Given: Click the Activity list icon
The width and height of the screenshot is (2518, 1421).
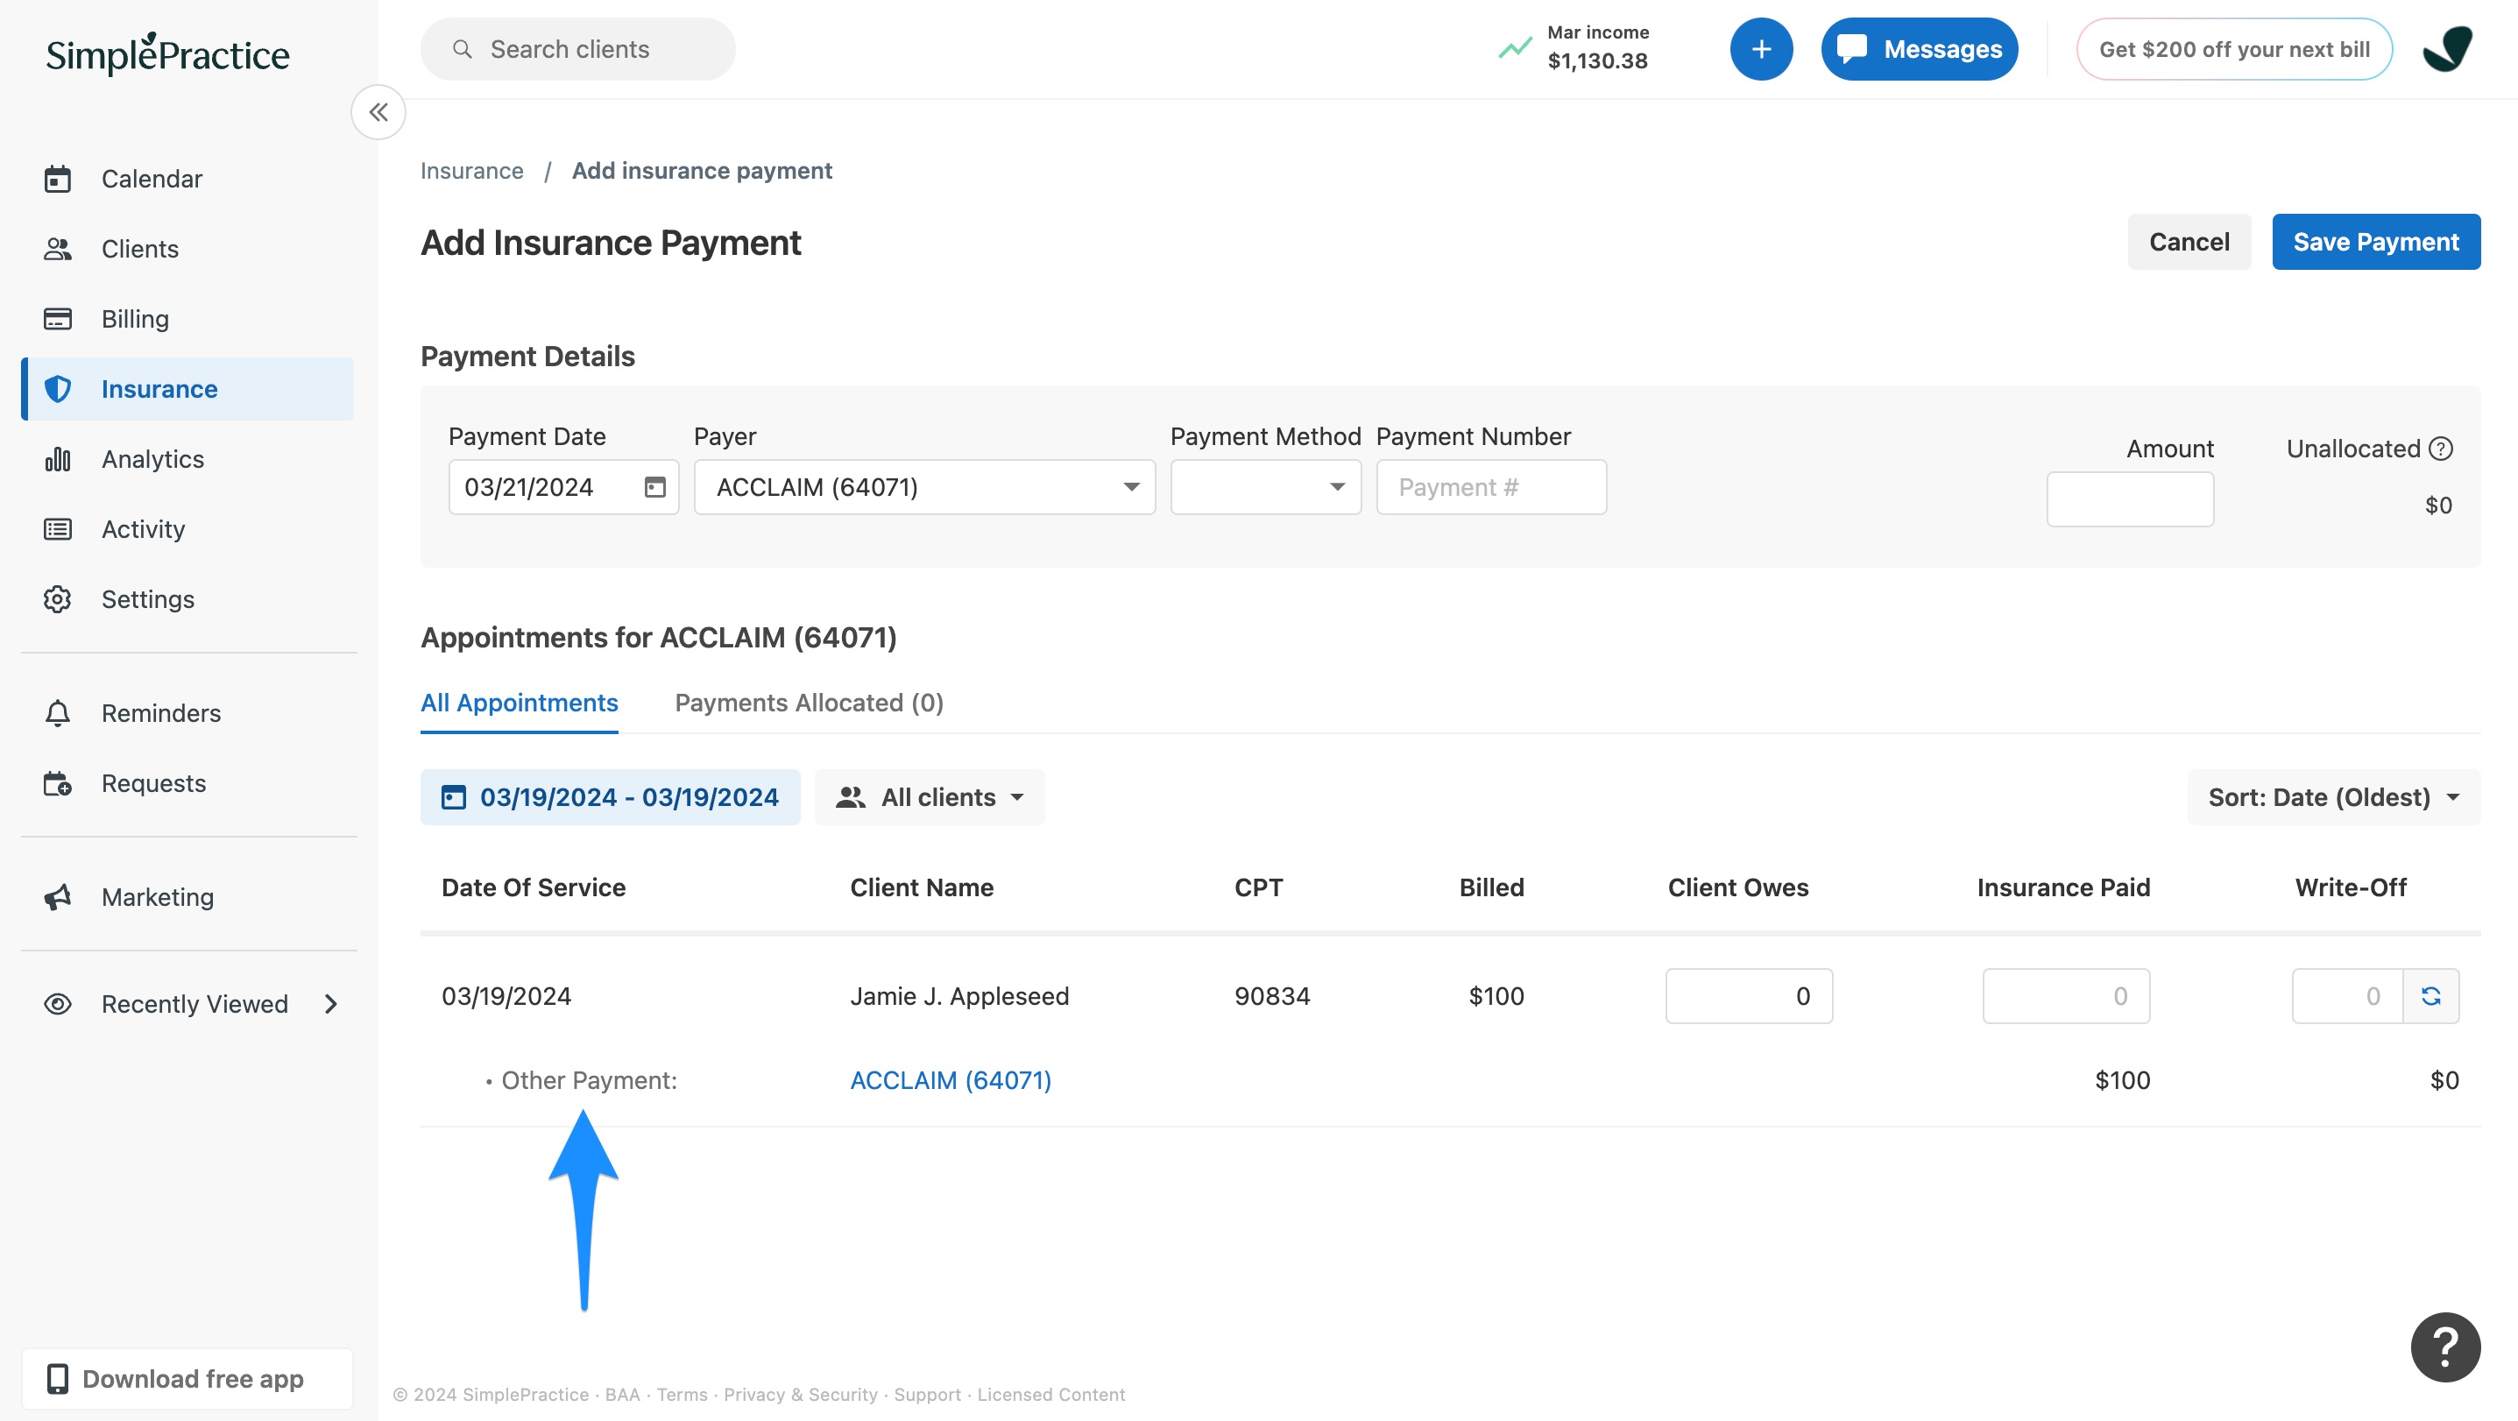Looking at the screenshot, I should tap(58, 529).
